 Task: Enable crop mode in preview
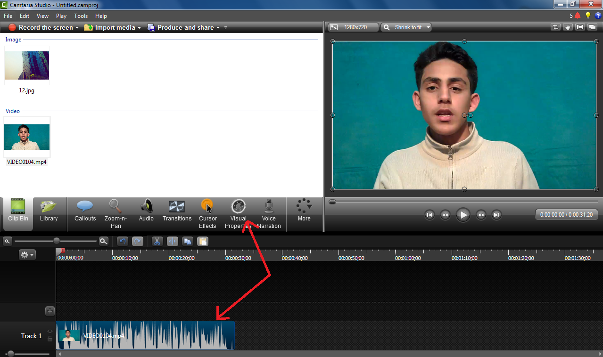555,27
